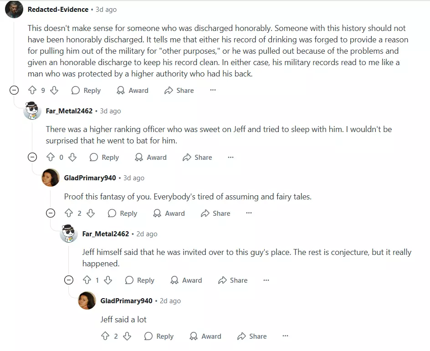Upvote Redacted-Evidence's comment
This screenshot has height=351, width=430.
click(x=32, y=90)
